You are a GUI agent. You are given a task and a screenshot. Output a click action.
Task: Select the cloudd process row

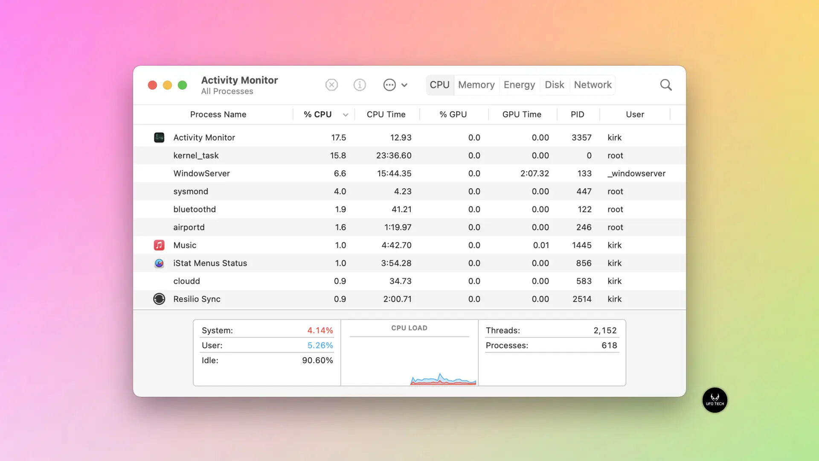point(409,281)
